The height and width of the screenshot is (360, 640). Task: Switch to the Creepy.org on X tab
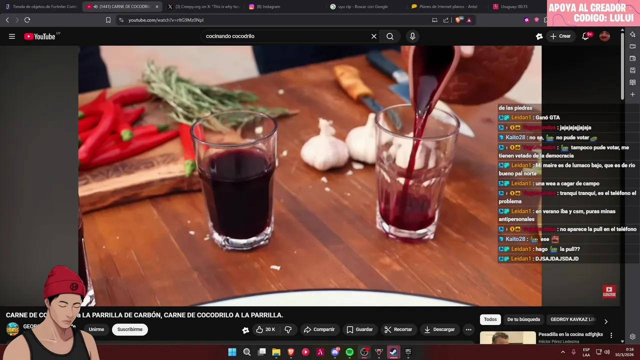tap(203, 6)
